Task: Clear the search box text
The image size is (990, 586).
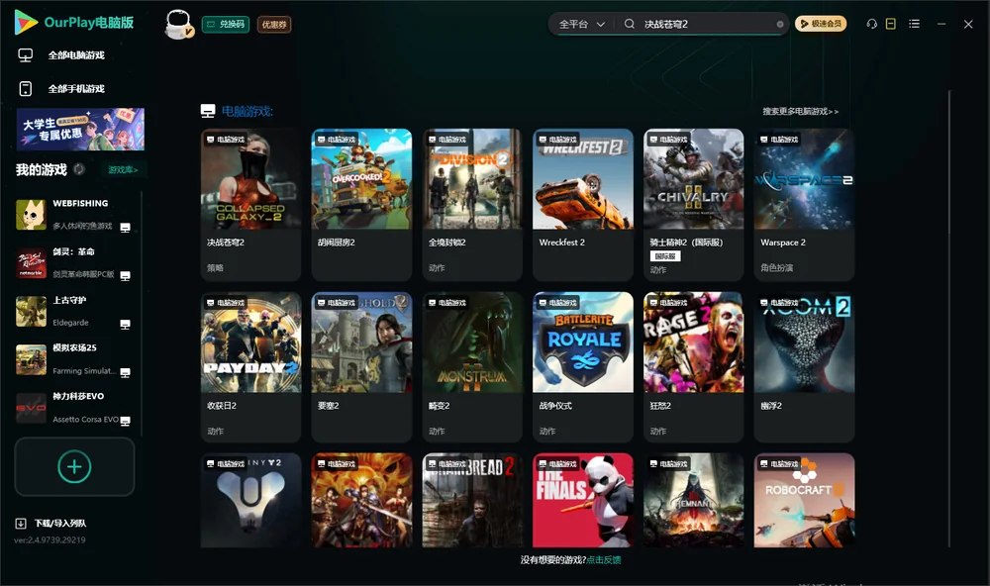Action: pos(780,24)
